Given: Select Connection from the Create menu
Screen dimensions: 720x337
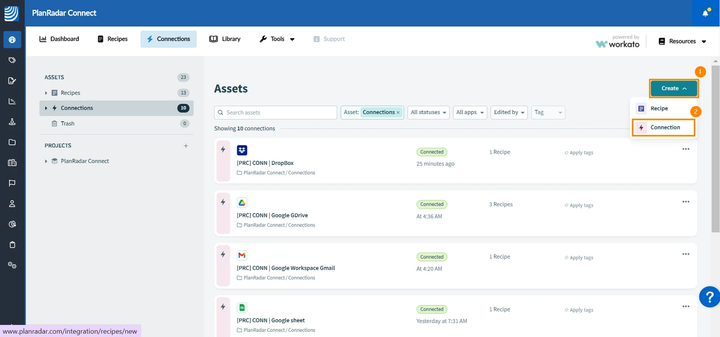Looking at the screenshot, I should tap(664, 128).
